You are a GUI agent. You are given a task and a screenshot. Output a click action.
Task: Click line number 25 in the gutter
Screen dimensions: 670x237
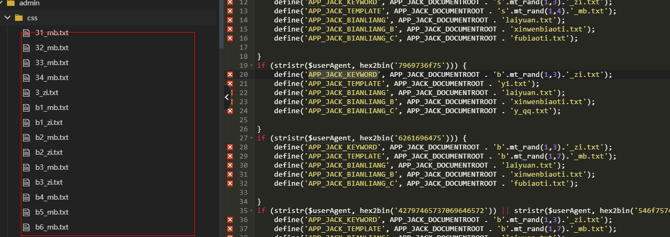tap(243, 120)
